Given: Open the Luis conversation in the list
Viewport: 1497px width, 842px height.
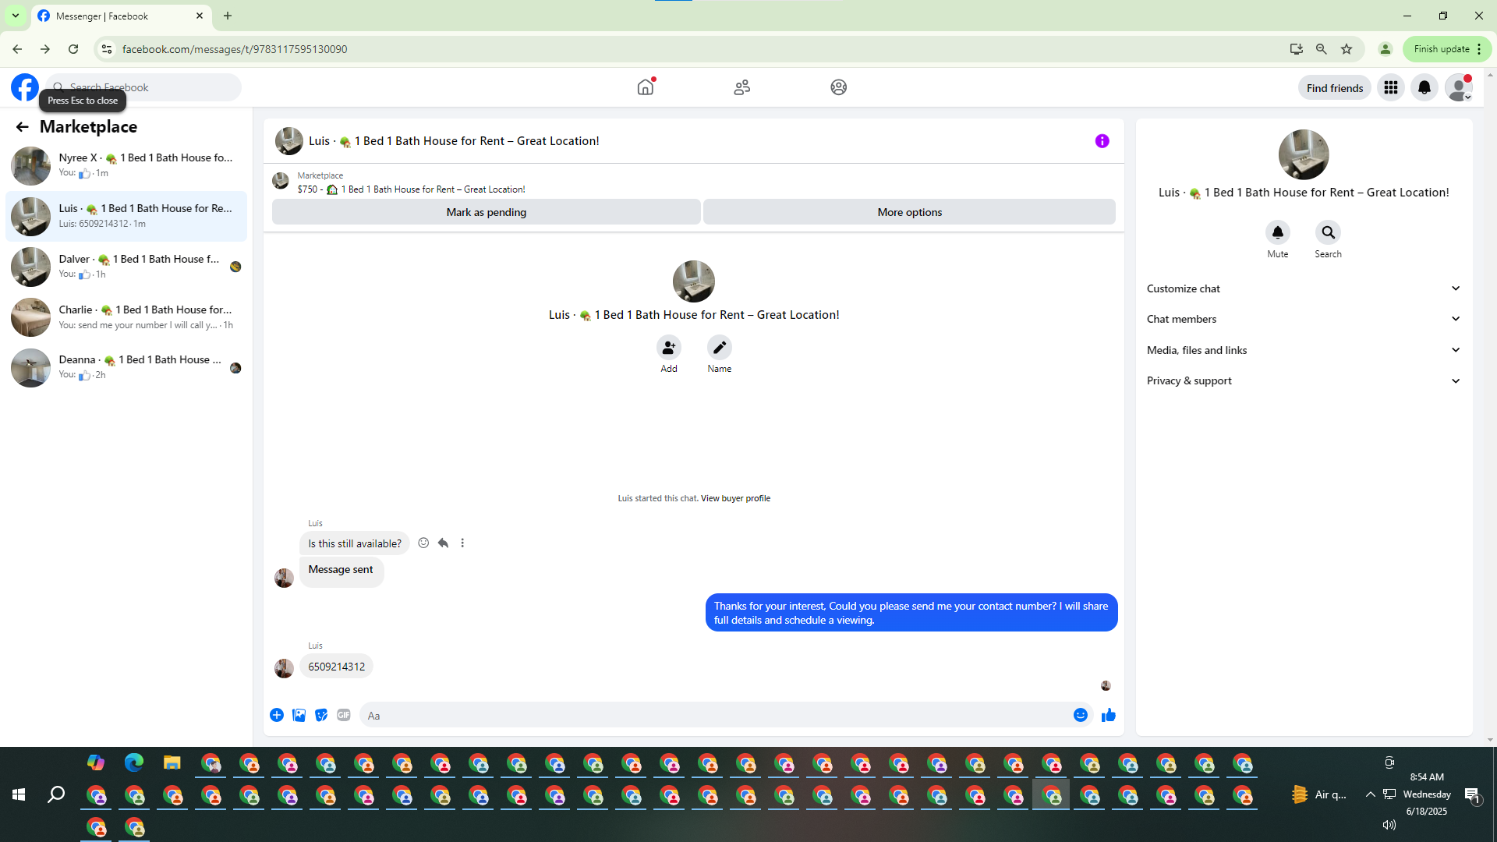Looking at the screenshot, I should pos(126,216).
